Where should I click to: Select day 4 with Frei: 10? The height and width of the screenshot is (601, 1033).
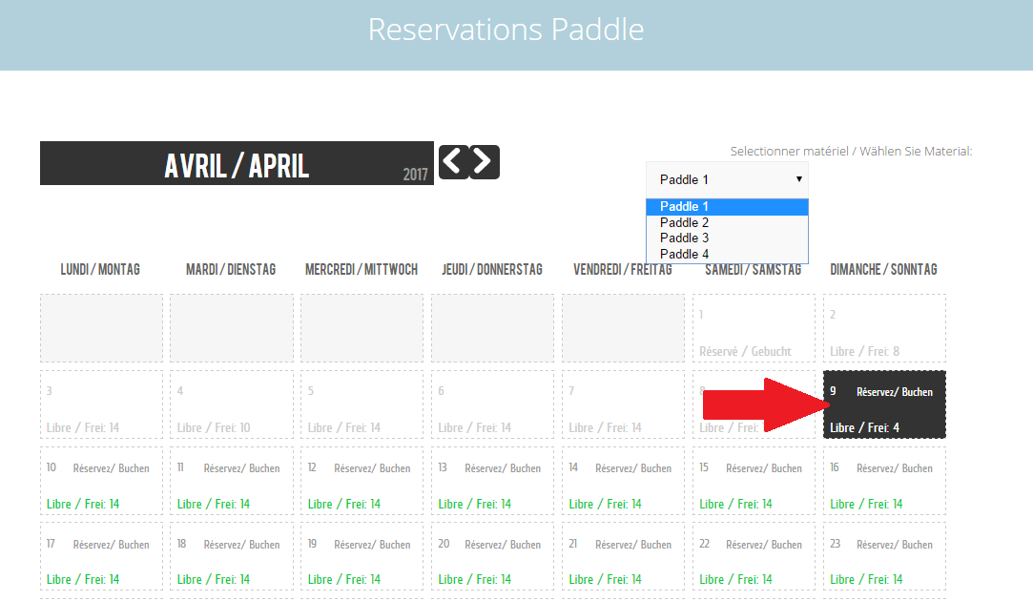coord(231,404)
